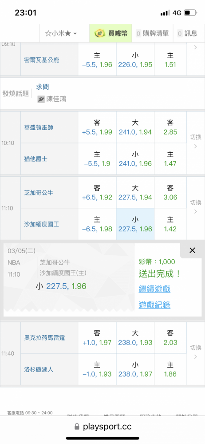Click the 11:40 game time cell
The height and width of the screenshot is (444, 205).
pos(10,353)
